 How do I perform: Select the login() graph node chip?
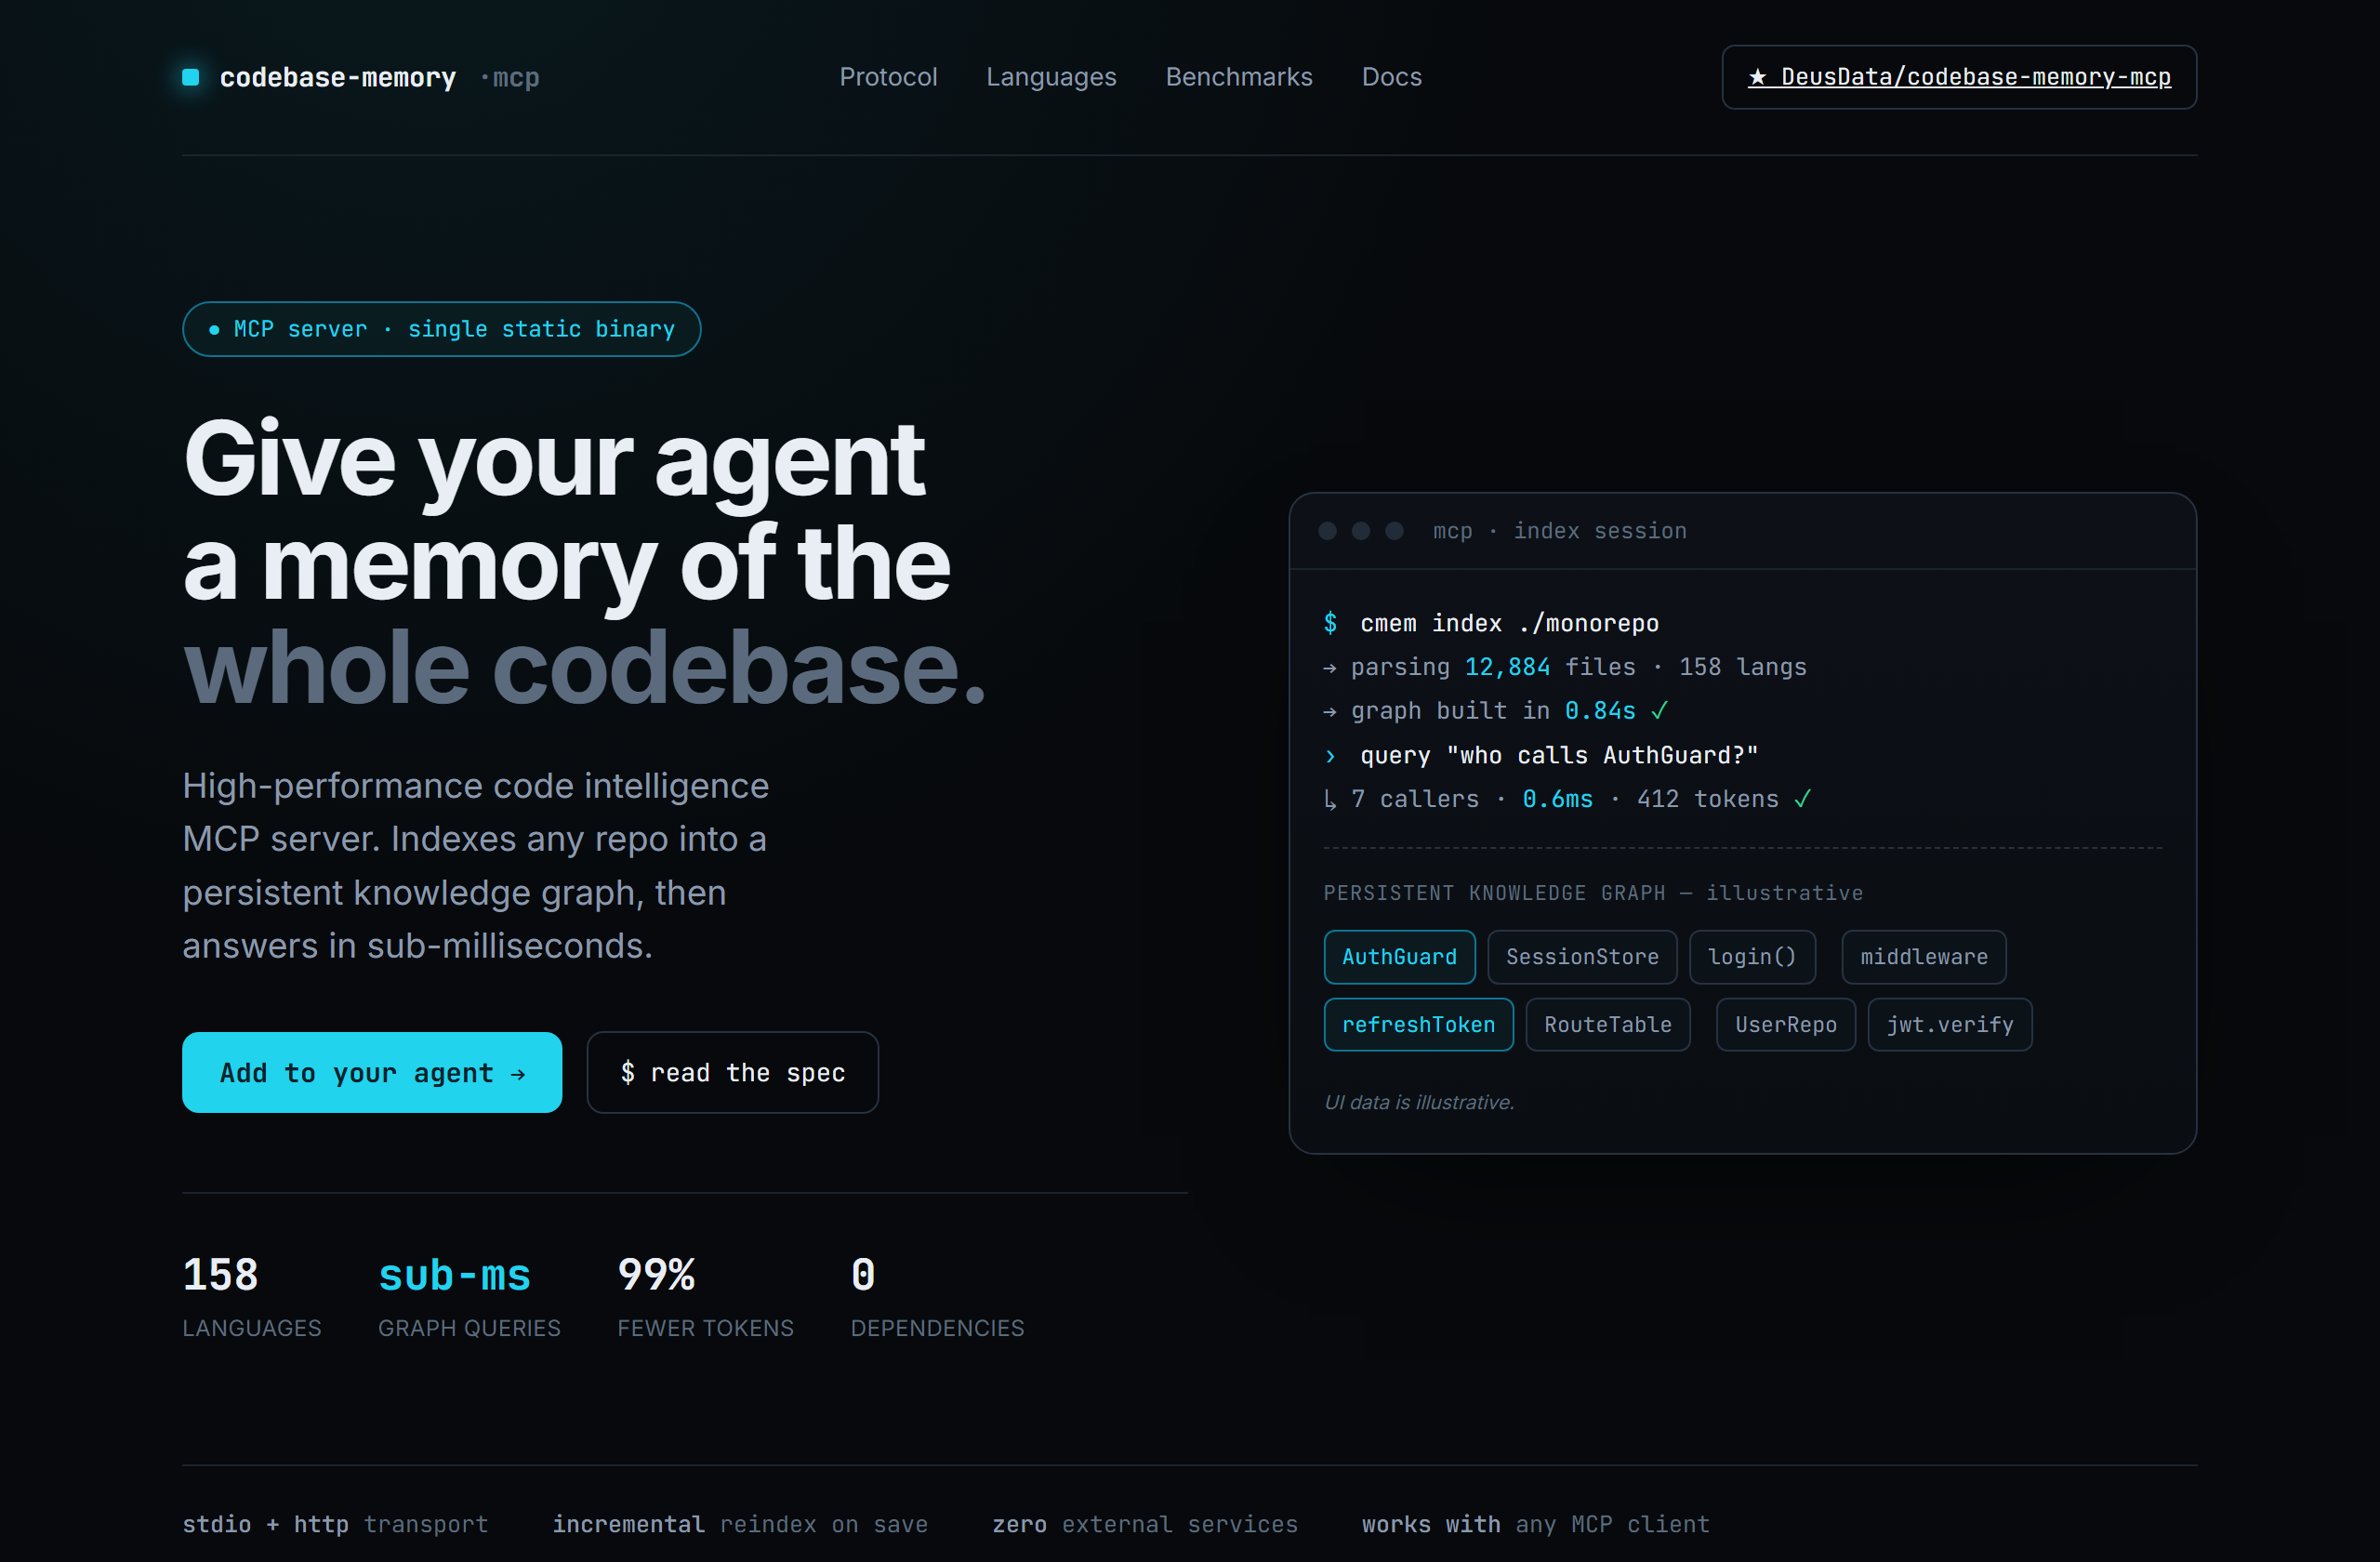pyautogui.click(x=1752, y=957)
